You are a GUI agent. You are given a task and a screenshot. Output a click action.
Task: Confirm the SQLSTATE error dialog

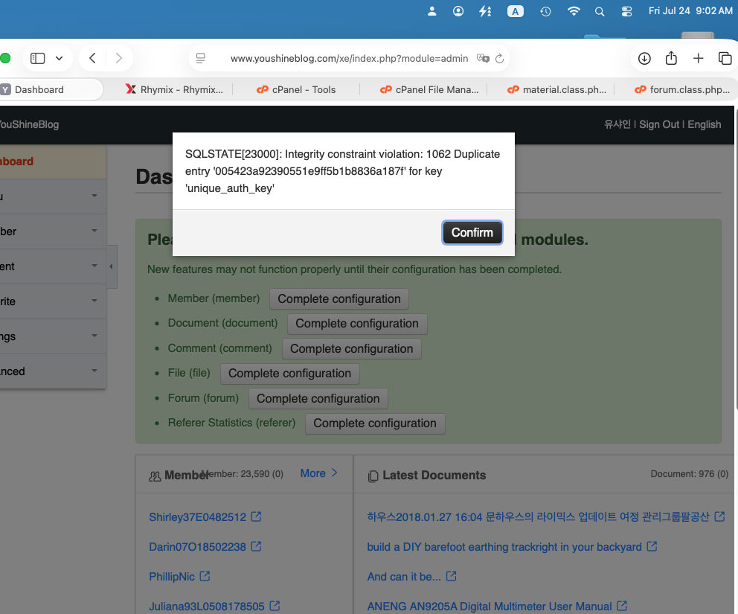[472, 233]
